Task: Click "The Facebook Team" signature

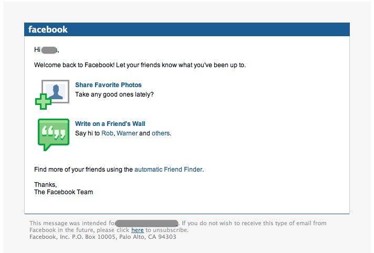Action: 64,192
